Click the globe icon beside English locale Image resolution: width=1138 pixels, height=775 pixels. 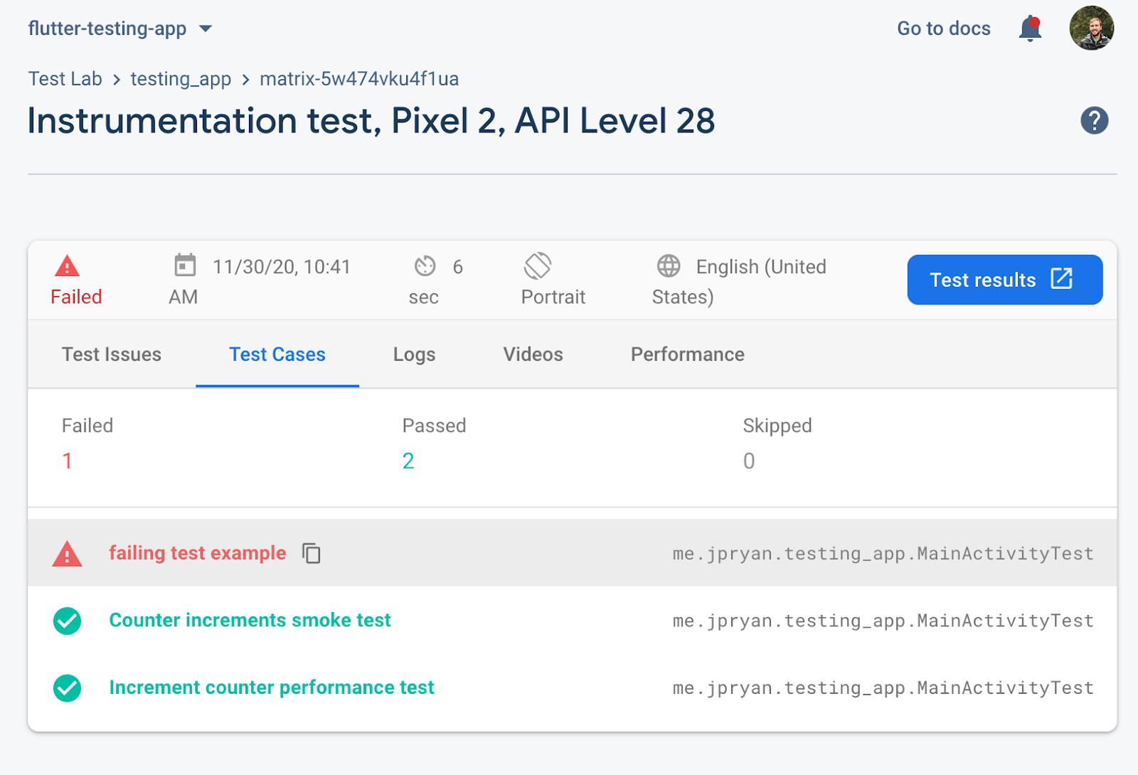click(x=667, y=266)
